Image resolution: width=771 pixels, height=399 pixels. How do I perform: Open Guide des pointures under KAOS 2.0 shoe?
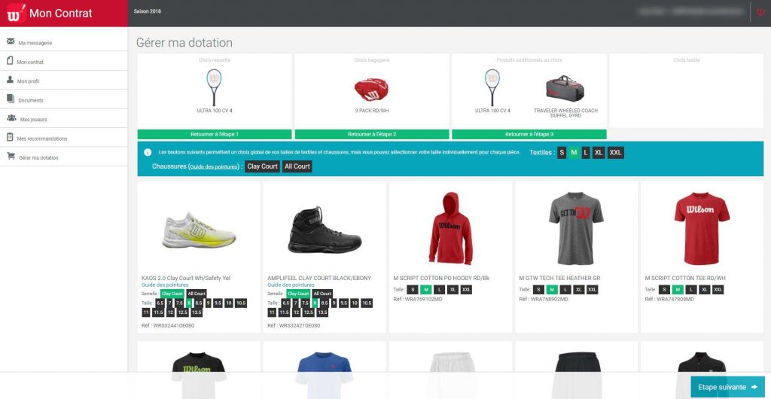(165, 285)
